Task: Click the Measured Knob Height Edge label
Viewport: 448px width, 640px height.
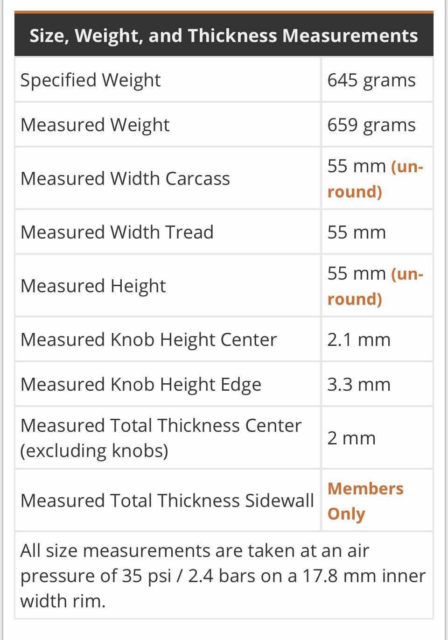Action: (140, 384)
